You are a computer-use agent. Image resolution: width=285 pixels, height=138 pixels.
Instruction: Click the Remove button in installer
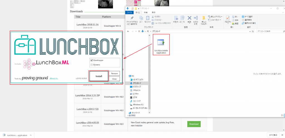coord(114,73)
